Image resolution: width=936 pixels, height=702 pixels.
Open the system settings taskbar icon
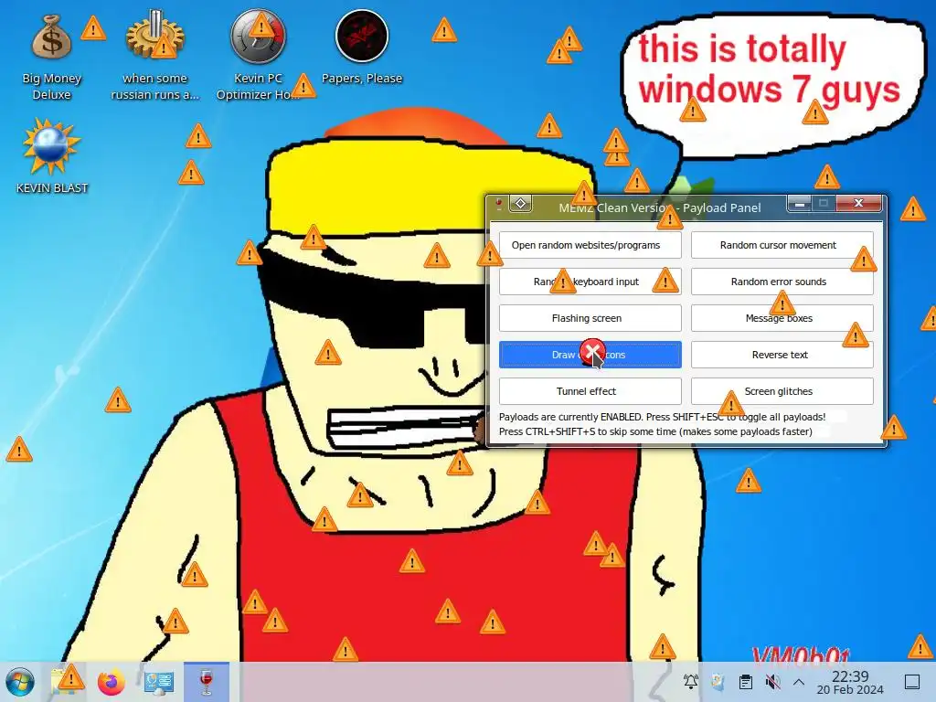point(159,682)
